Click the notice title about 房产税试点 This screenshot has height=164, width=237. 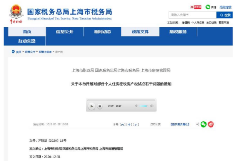click(x=121, y=84)
